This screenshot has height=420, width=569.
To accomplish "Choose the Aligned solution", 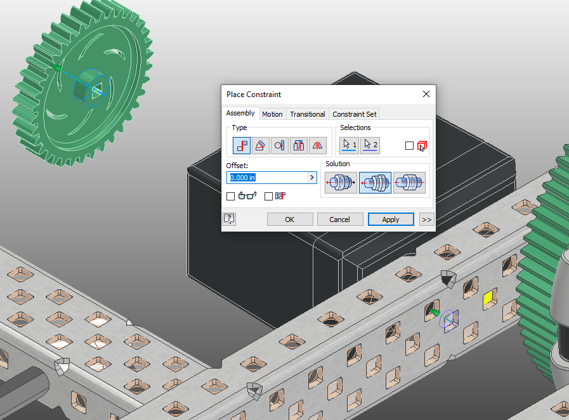I will (376, 183).
